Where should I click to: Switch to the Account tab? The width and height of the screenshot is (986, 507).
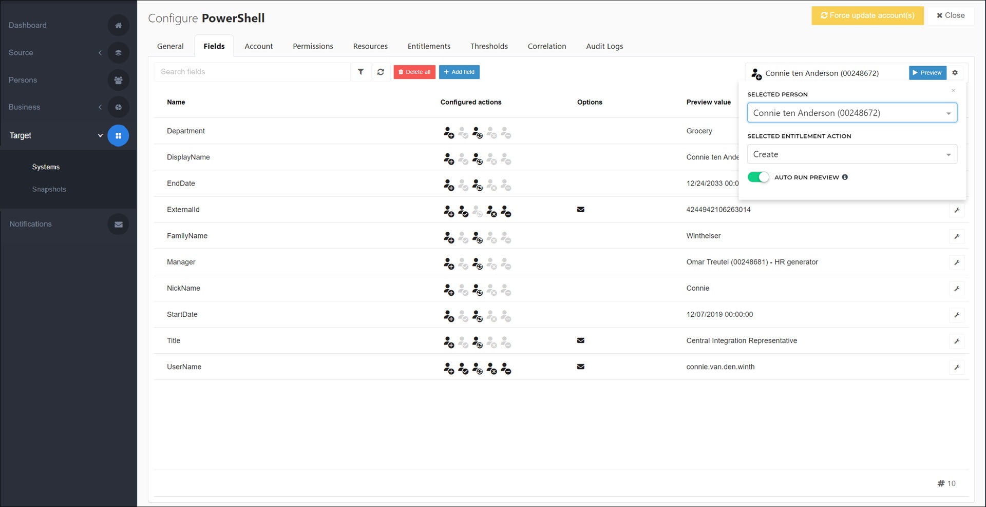click(x=259, y=46)
